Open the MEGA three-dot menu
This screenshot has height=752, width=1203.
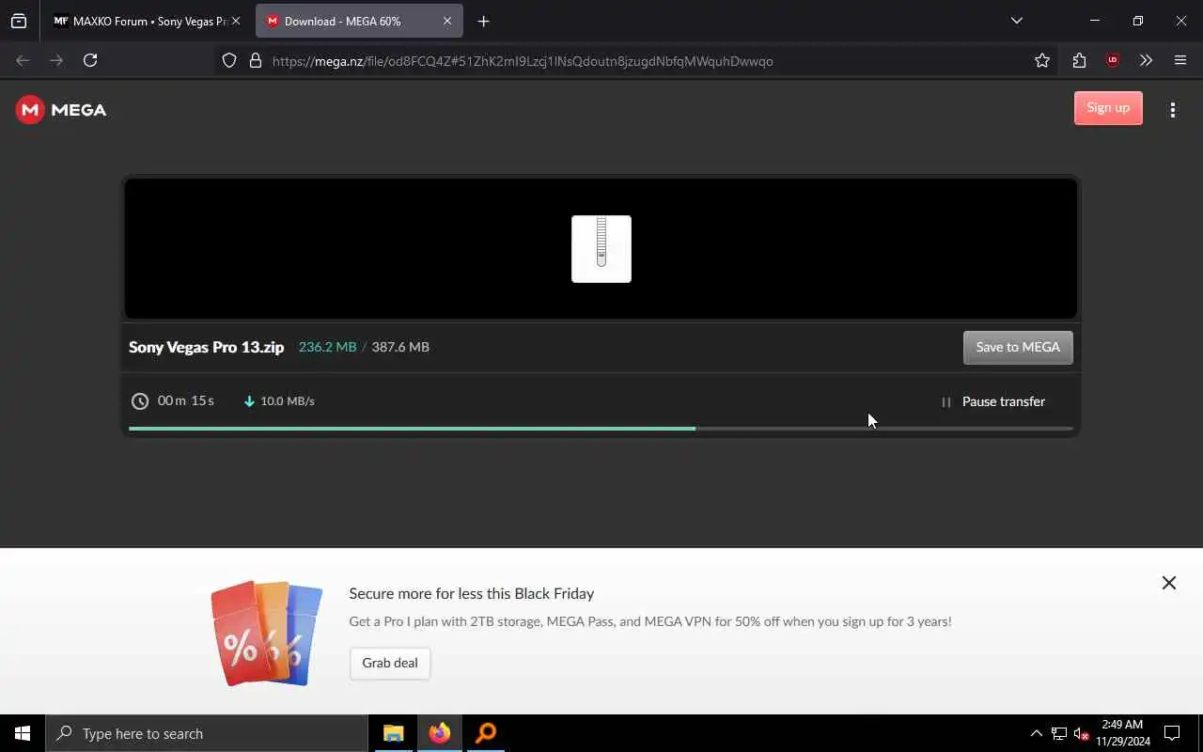click(1172, 110)
